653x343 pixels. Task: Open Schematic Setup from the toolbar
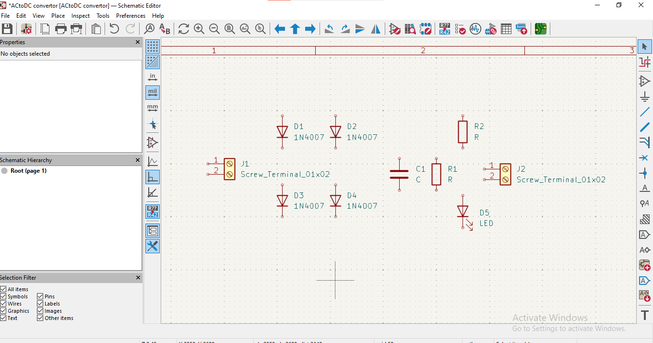coord(26,29)
